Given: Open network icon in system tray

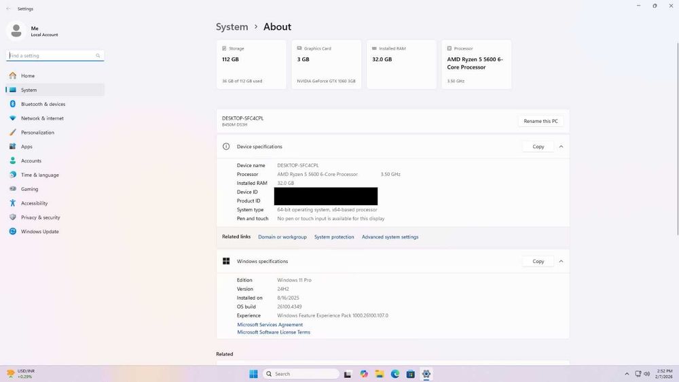Looking at the screenshot, I should click(638, 374).
